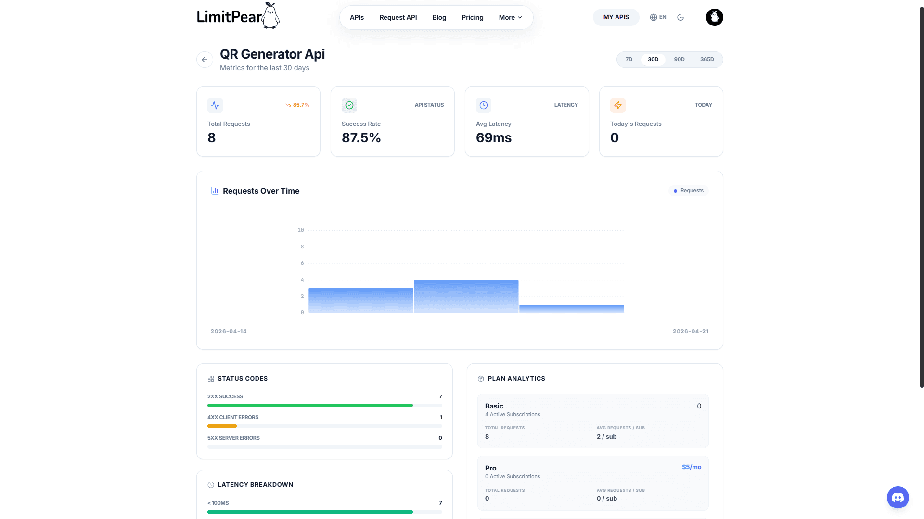Click the Plan Analytics cube icon

(x=481, y=379)
